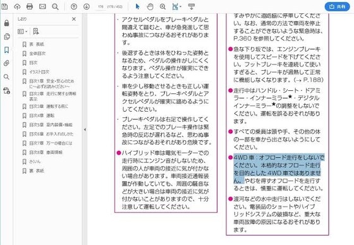Jump to the 全体目次 bookmark

(x=37, y=54)
